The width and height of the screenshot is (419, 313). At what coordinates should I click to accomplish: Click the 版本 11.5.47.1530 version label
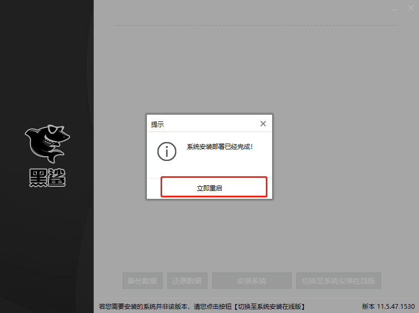pyautogui.click(x=388, y=306)
